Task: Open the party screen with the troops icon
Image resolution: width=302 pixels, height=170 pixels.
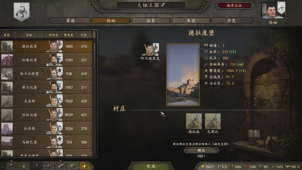Action: (x=48, y=166)
